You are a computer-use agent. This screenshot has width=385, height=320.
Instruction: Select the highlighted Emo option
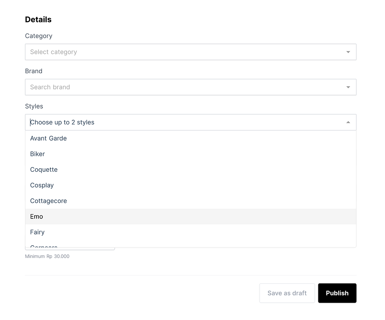pyautogui.click(x=37, y=216)
